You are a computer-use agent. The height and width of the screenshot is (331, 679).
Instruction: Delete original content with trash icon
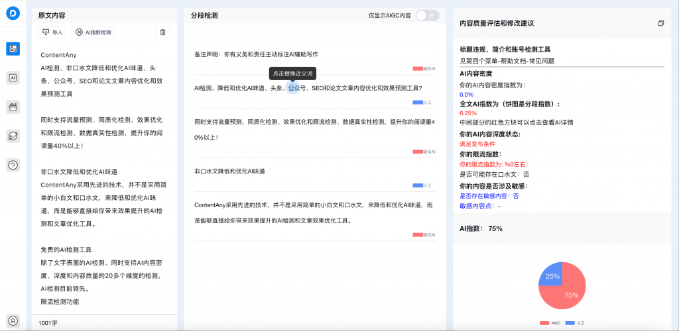pos(162,32)
